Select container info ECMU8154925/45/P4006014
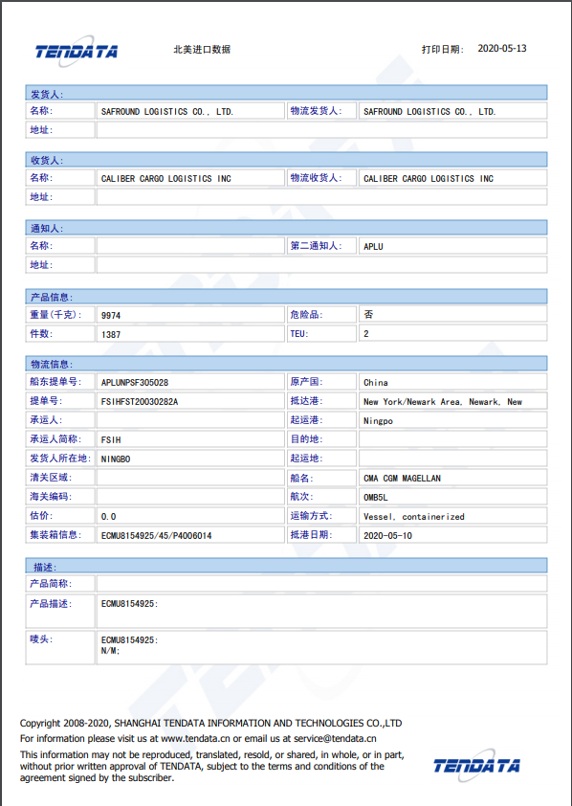The height and width of the screenshot is (806, 572). [x=156, y=536]
